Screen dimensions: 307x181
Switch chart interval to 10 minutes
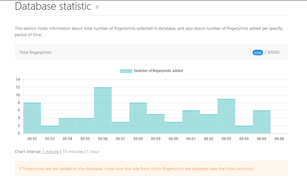point(73,152)
